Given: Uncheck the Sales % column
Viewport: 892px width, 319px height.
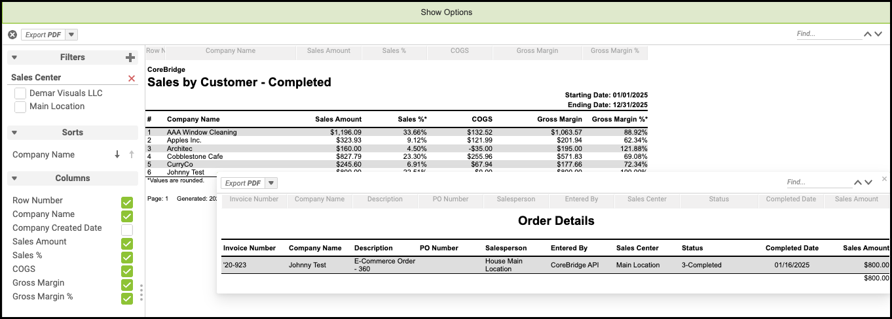Looking at the screenshot, I should tap(127, 258).
